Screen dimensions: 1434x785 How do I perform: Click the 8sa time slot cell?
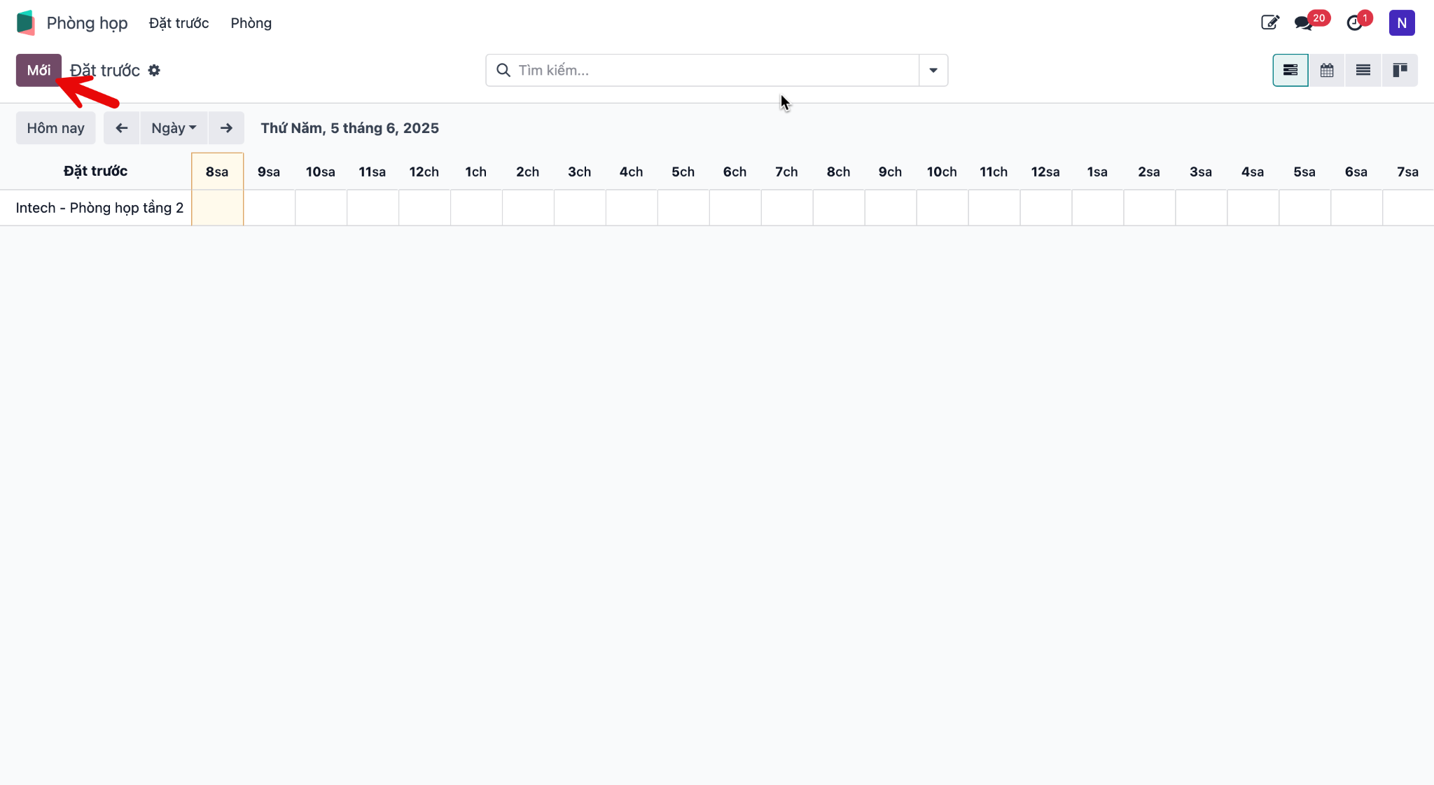point(217,207)
